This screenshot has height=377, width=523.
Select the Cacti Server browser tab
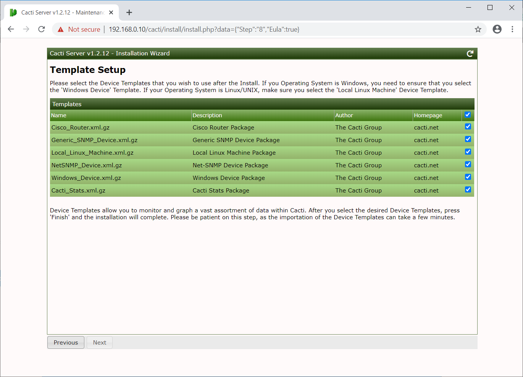(x=61, y=13)
